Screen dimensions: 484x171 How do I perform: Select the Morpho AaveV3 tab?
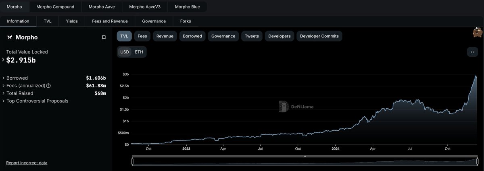[145, 7]
